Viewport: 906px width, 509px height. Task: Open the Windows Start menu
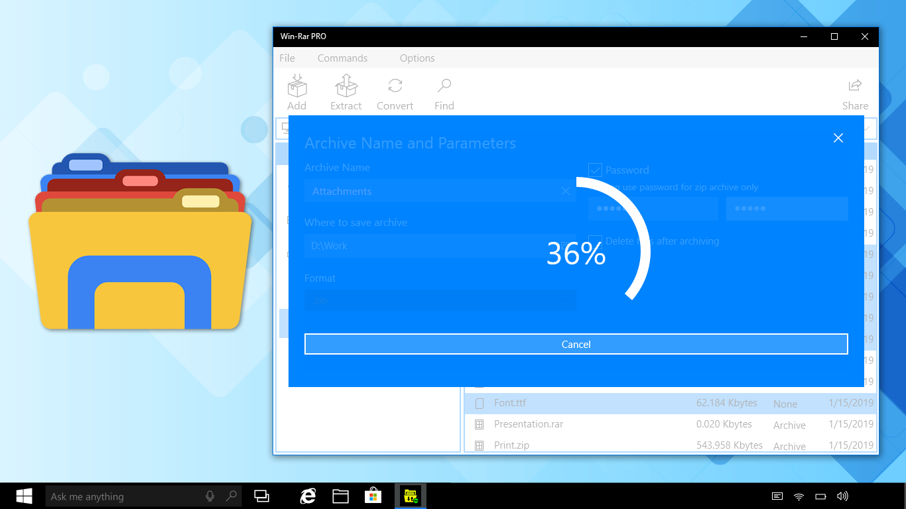[25, 496]
